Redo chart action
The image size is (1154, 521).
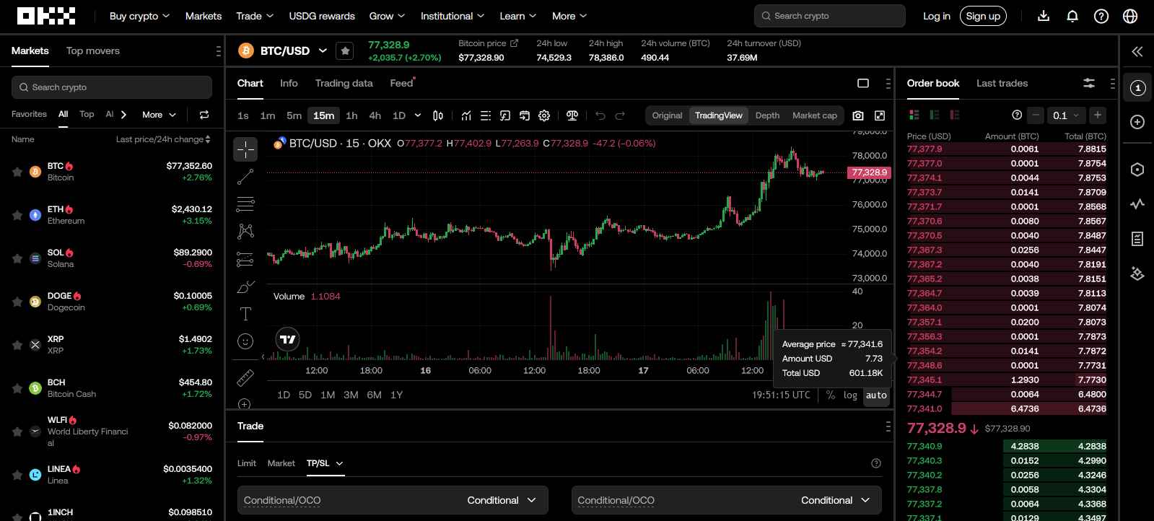[x=620, y=115]
